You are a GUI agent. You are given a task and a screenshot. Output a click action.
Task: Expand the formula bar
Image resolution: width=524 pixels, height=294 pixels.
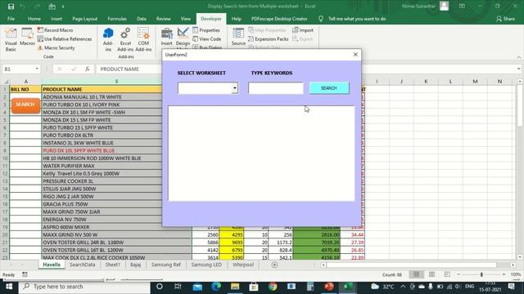[x=518, y=69]
